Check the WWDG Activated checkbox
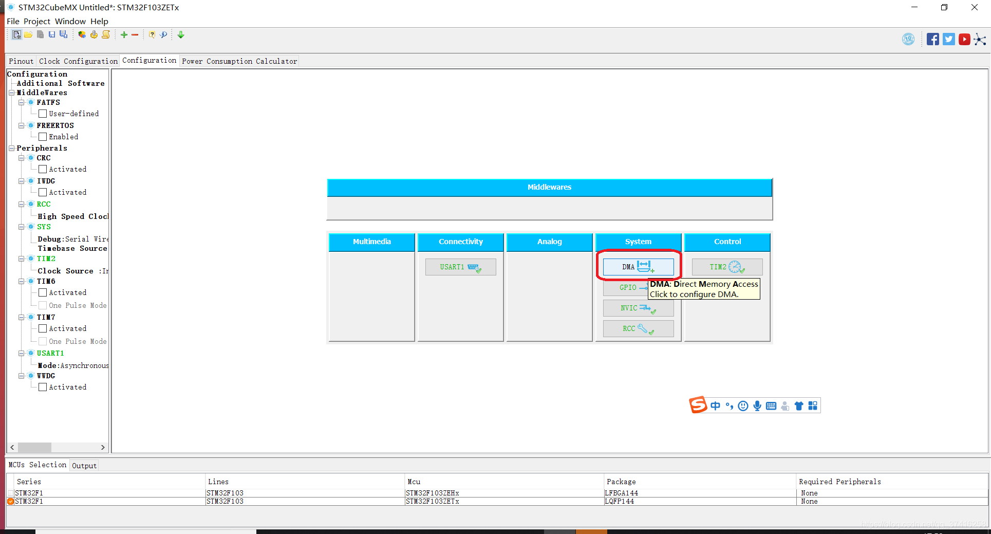This screenshot has width=991, height=534. tap(43, 387)
